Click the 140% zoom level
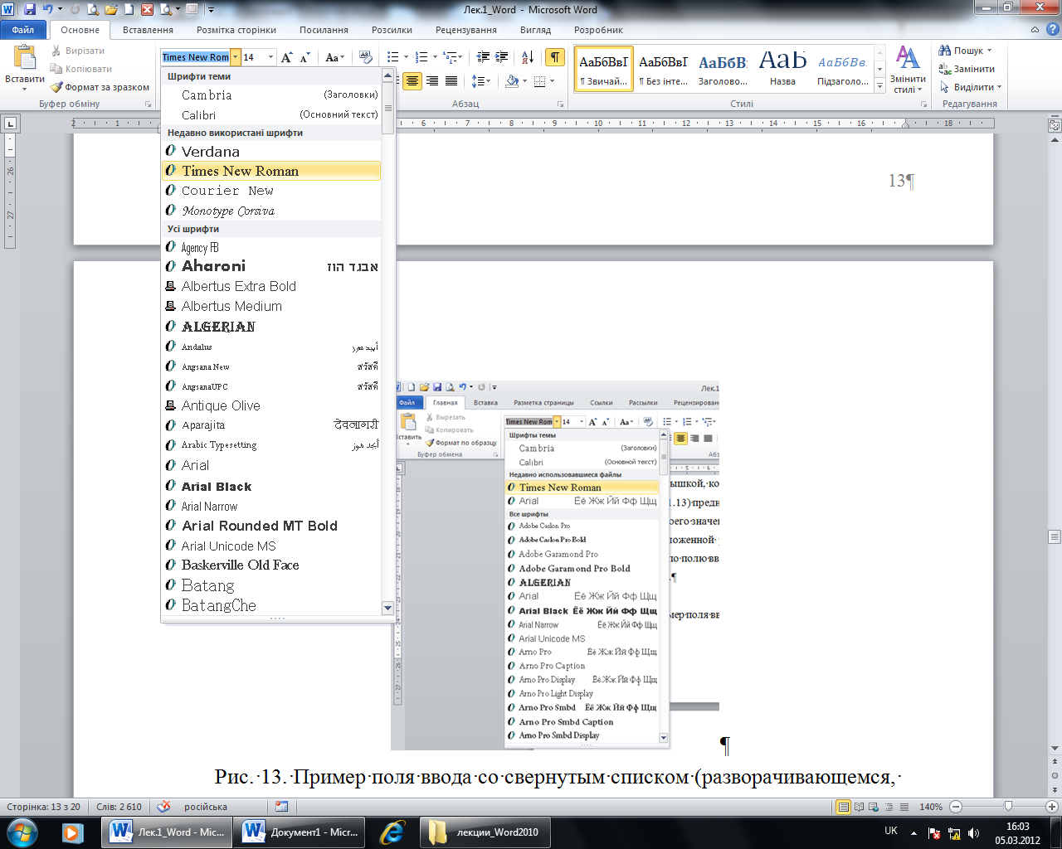The width and height of the screenshot is (1062, 849). coord(931,807)
